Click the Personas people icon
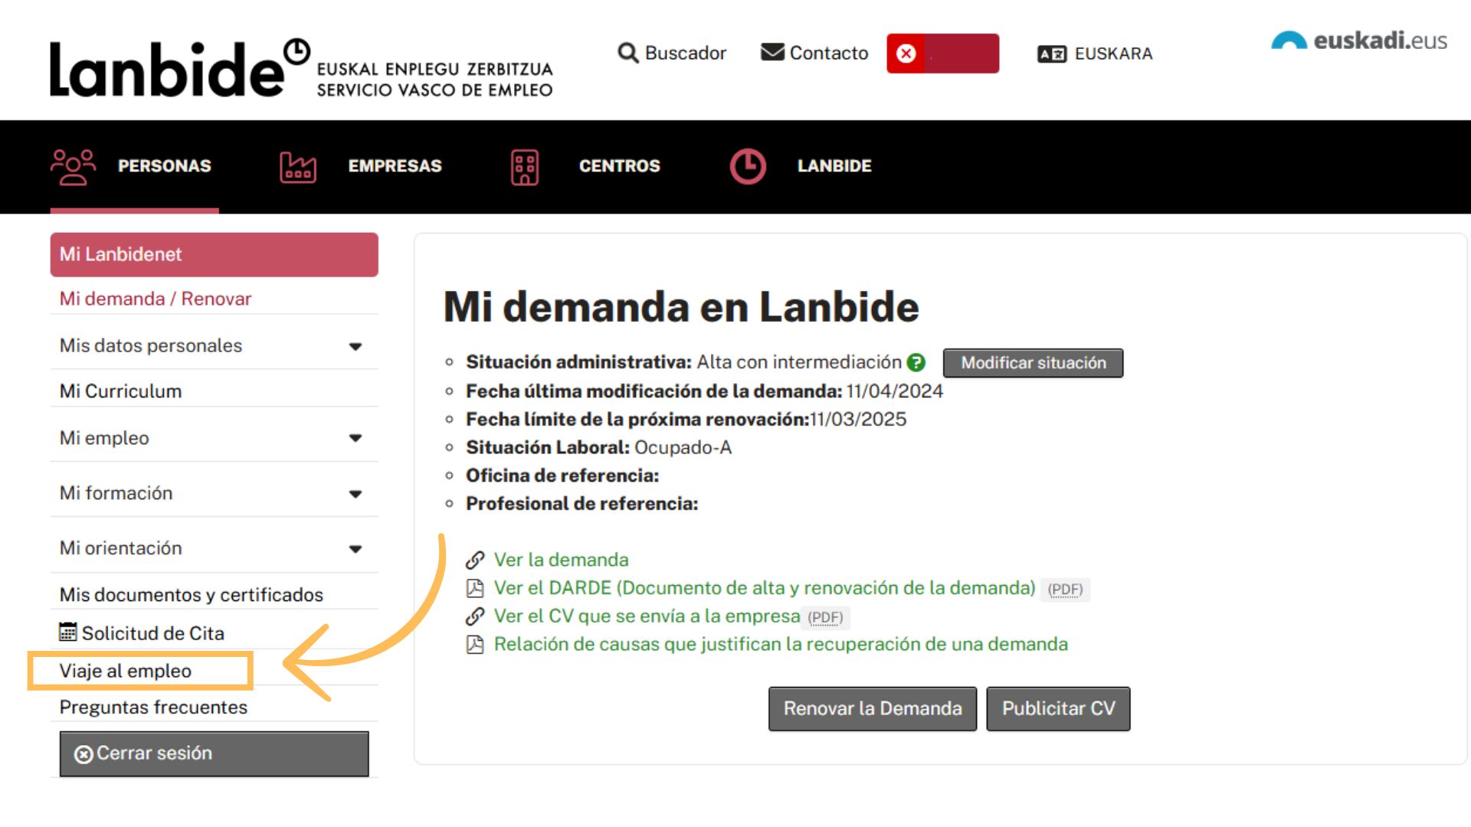Viewport: 1471px width, 827px height. click(x=73, y=166)
